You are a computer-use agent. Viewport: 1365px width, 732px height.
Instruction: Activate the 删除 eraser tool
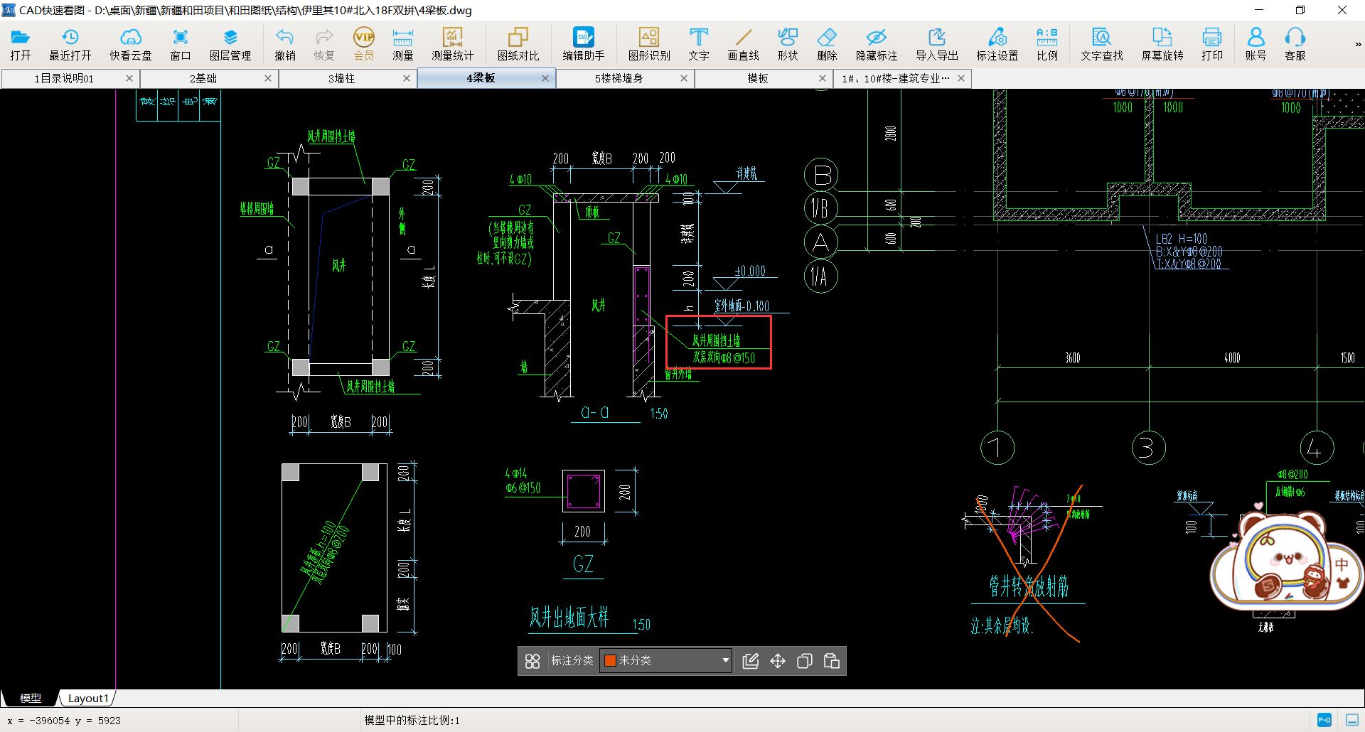point(827,44)
